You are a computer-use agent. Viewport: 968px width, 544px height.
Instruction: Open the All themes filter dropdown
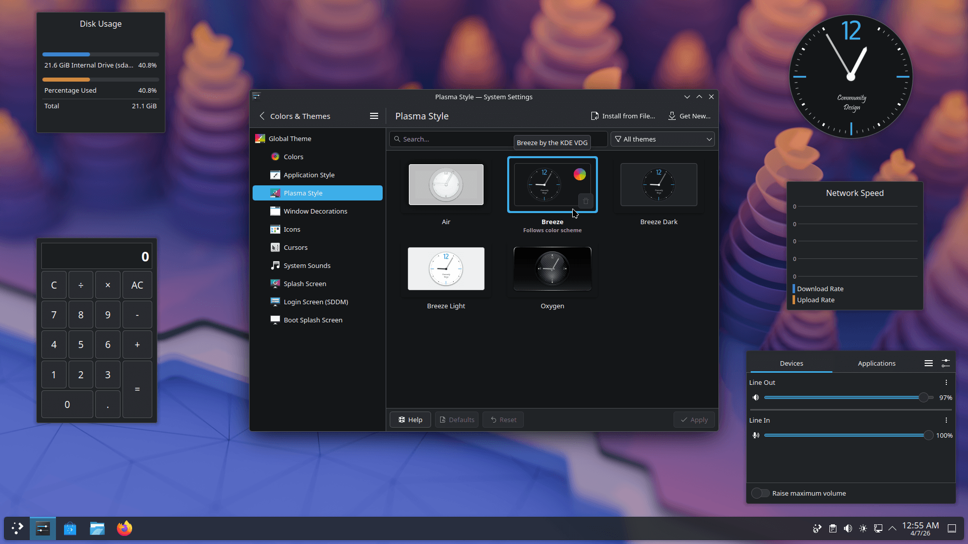tap(662, 139)
